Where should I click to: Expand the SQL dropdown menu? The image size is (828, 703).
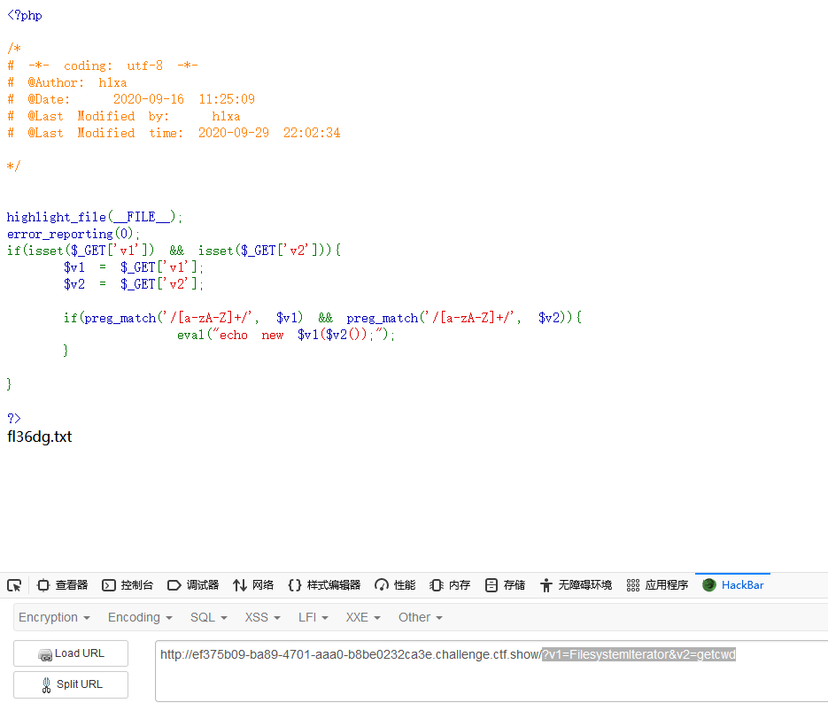tap(209, 617)
